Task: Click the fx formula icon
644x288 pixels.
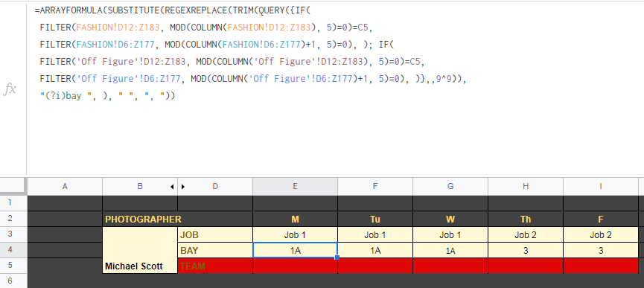Action: click(x=10, y=89)
